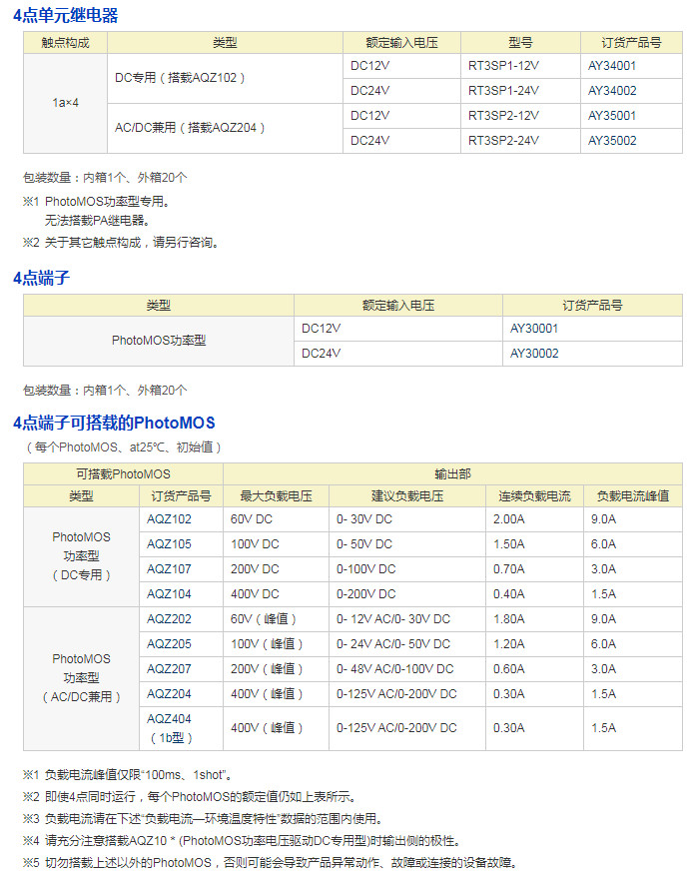The width and height of the screenshot is (691, 879).
Task: Click the 输出部 header cell
Action: tap(452, 473)
